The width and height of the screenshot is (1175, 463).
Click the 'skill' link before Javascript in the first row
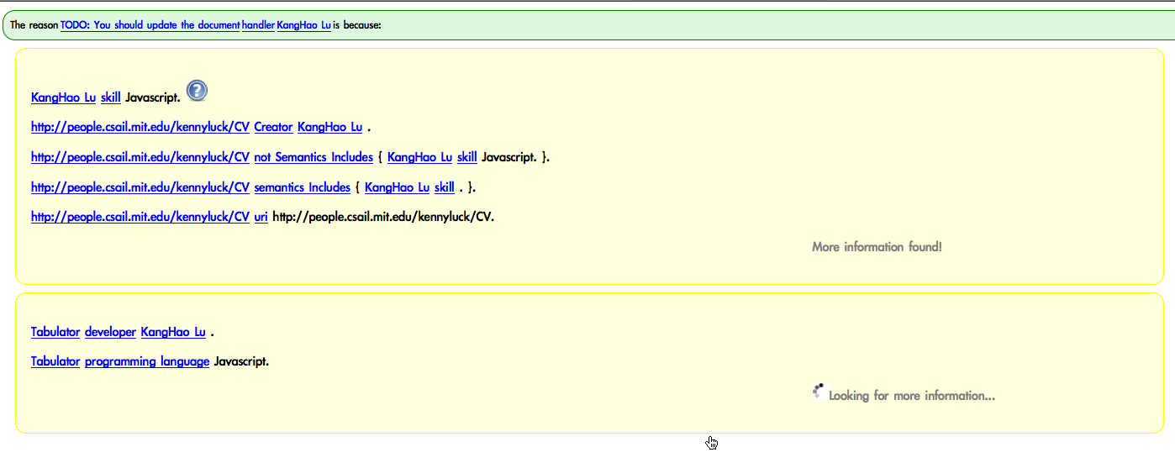pos(110,97)
